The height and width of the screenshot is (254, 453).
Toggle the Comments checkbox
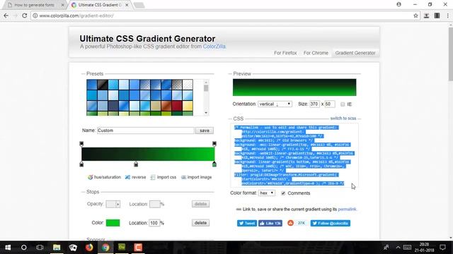click(x=283, y=193)
